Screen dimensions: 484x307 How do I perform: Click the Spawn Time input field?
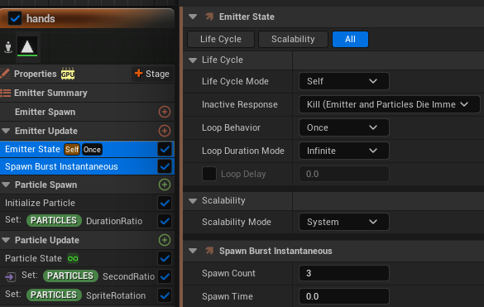click(344, 296)
